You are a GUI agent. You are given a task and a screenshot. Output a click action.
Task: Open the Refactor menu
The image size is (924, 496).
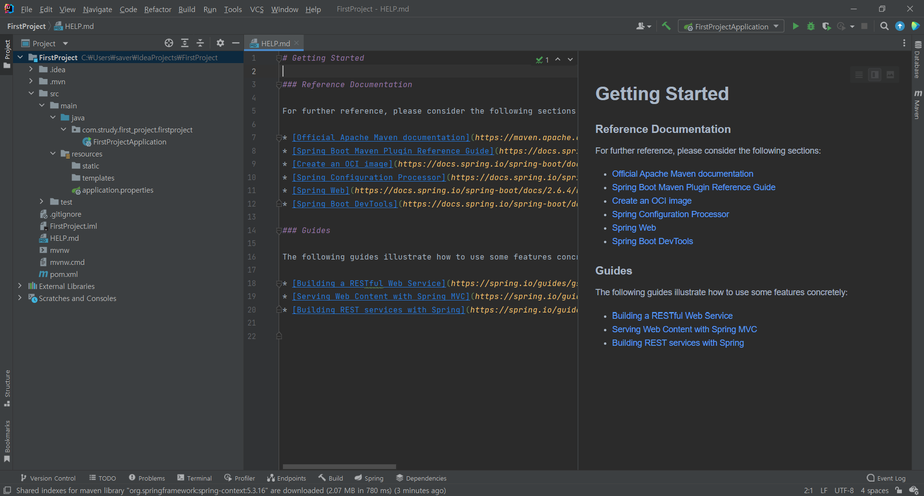[x=157, y=9]
